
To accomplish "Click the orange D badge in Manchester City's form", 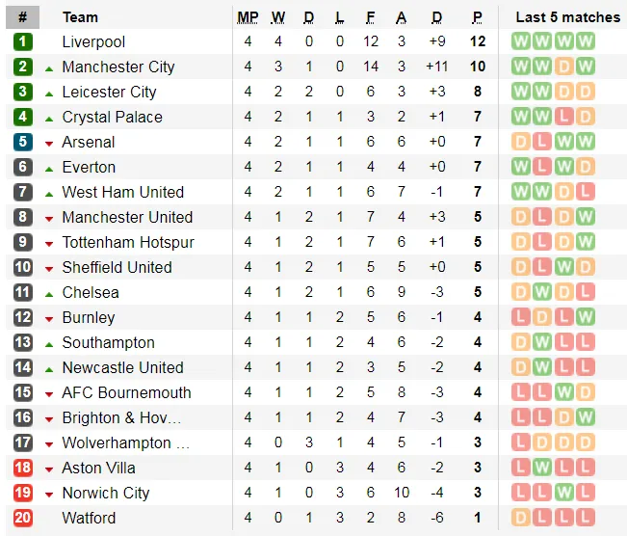I will 564,67.
